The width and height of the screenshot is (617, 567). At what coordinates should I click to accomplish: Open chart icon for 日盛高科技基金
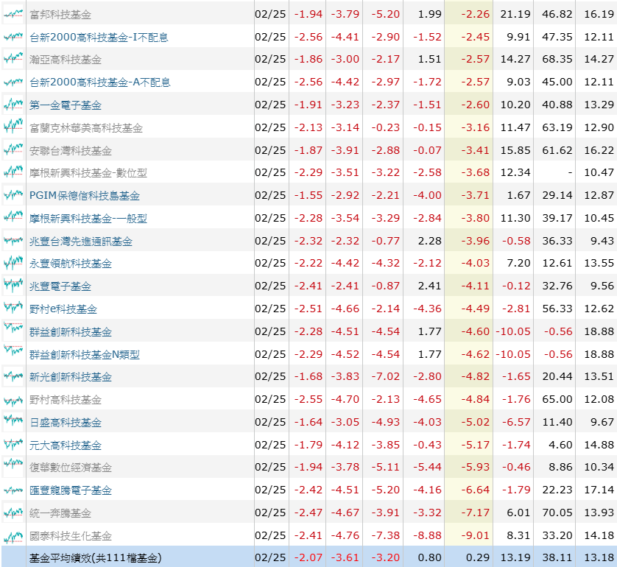13,422
